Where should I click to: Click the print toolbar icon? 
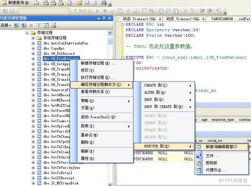pyautogui.click(x=95, y=3)
